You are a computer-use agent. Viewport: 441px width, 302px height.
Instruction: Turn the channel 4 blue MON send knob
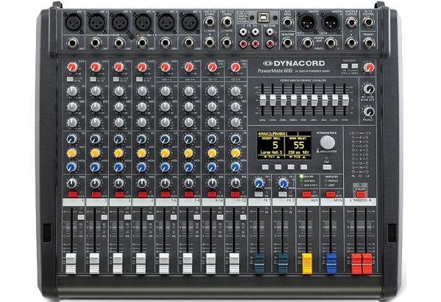click(x=142, y=167)
